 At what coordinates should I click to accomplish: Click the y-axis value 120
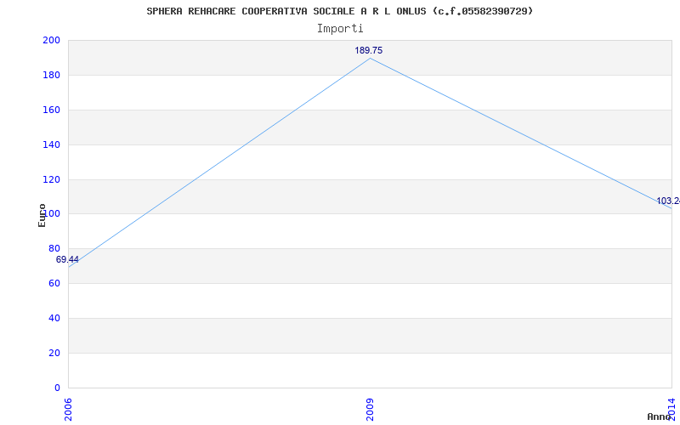tap(51, 179)
